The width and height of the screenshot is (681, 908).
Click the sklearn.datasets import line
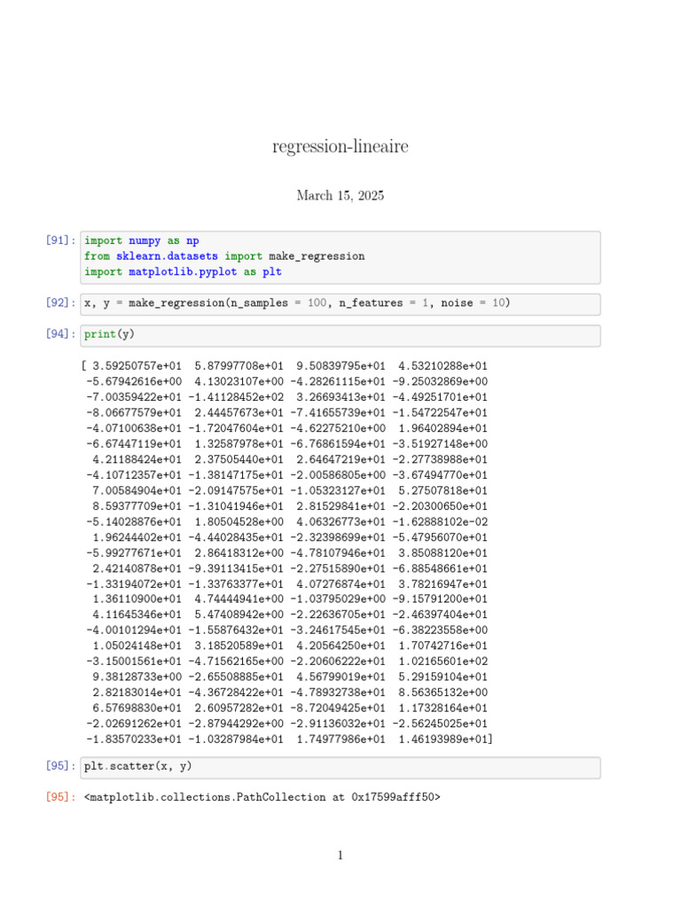[x=224, y=256]
